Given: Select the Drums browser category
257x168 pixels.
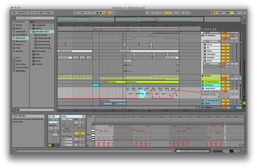Looking at the screenshot, I should click(x=19, y=29).
